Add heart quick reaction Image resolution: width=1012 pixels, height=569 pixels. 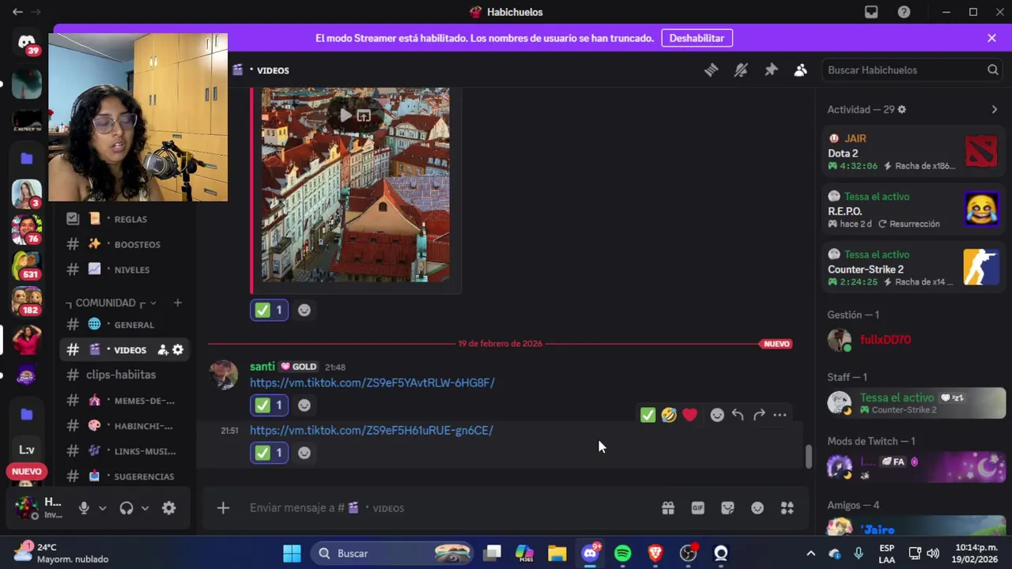690,415
